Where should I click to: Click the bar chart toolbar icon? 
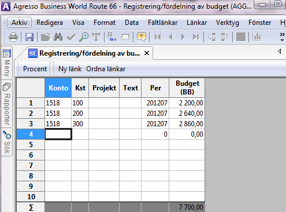[257, 37]
